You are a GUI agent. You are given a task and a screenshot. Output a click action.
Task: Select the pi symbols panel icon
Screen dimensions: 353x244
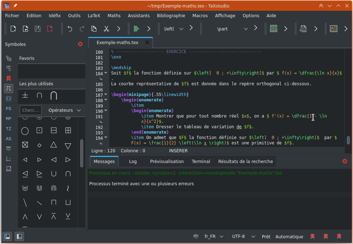click(x=9, y=88)
